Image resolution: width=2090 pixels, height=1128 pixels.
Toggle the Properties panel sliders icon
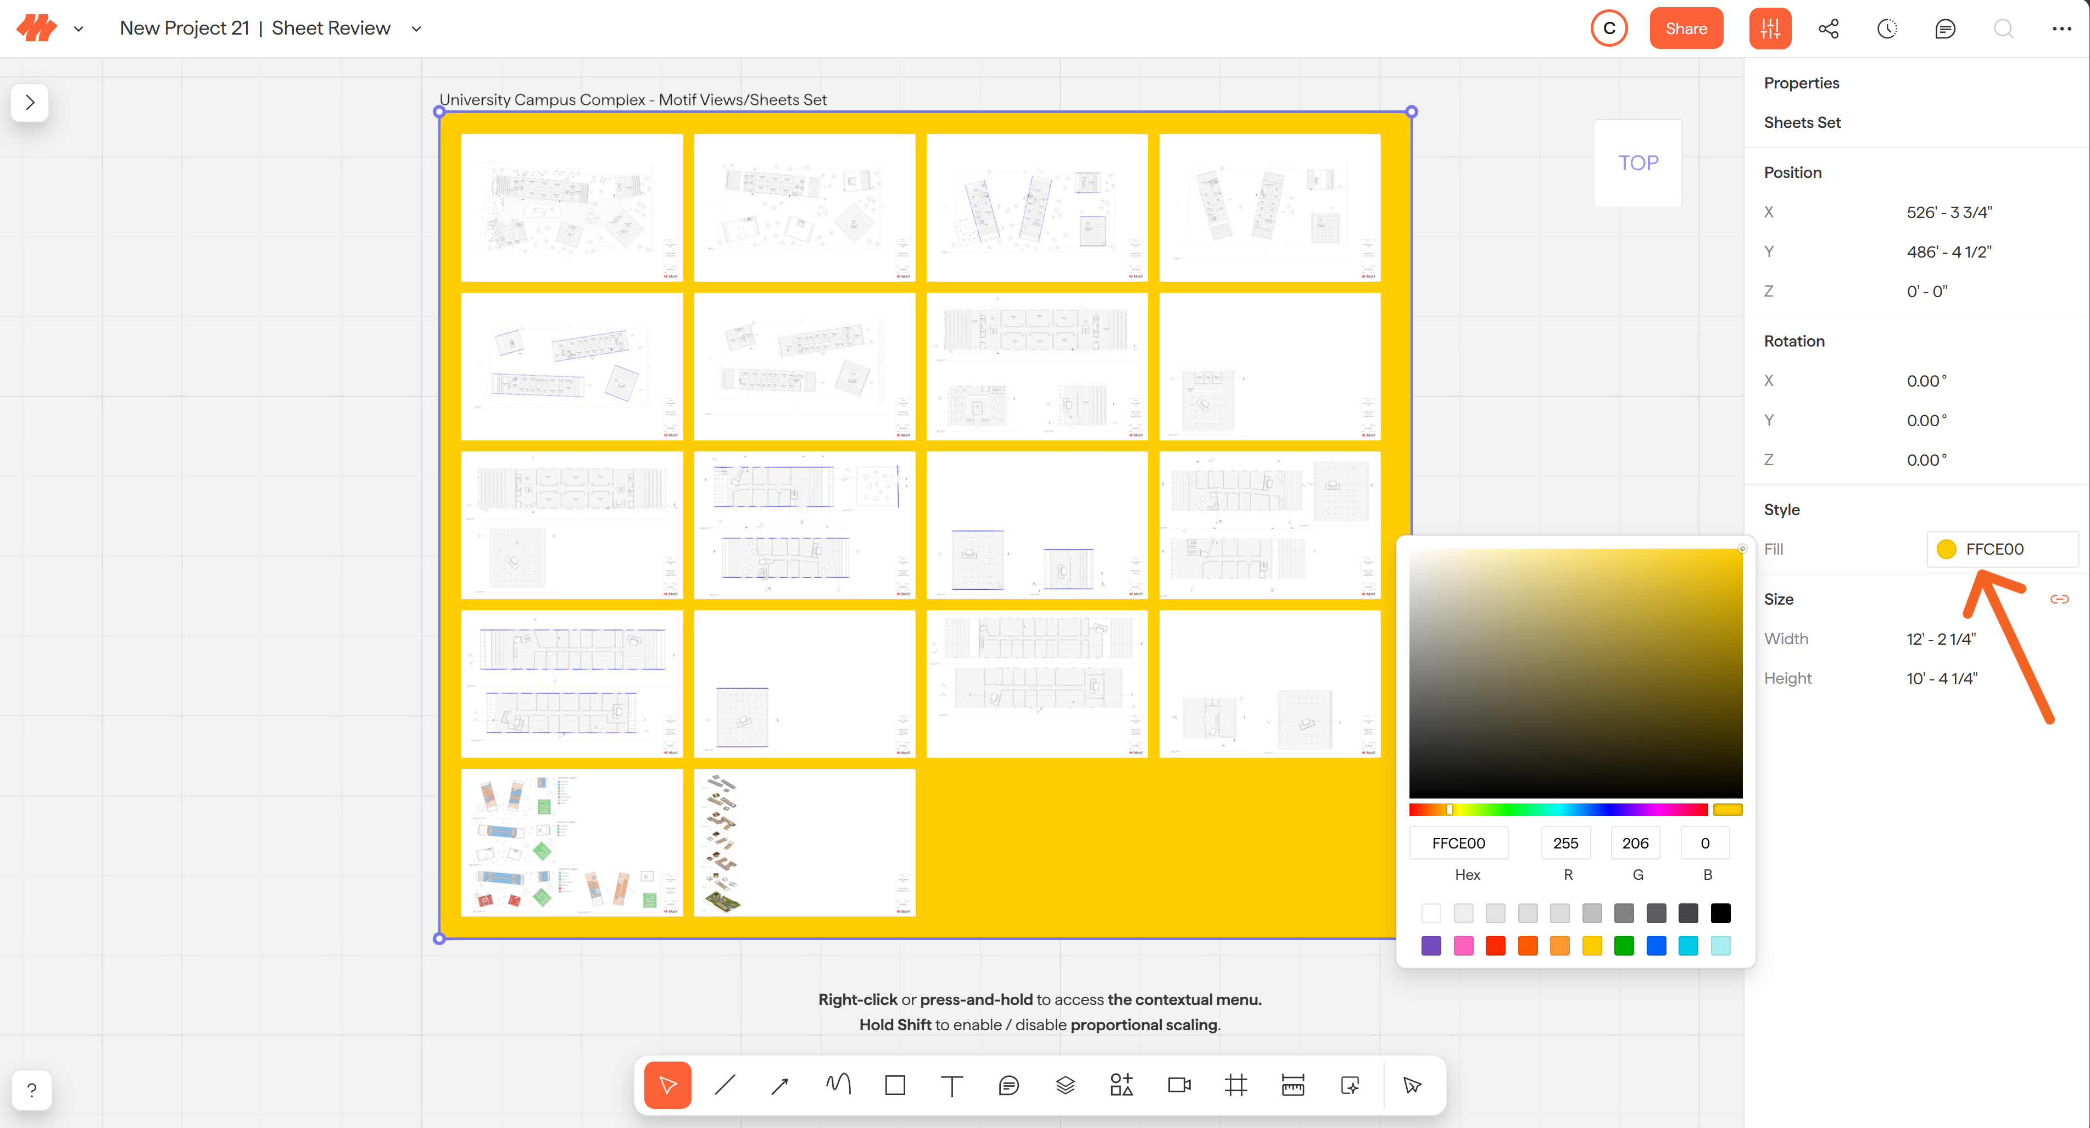tap(1770, 29)
